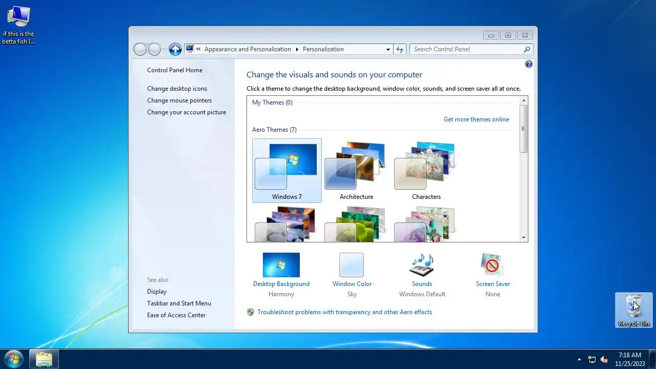Image resolution: width=656 pixels, height=369 pixels.
Task: Click Get more themes online
Action: click(477, 119)
